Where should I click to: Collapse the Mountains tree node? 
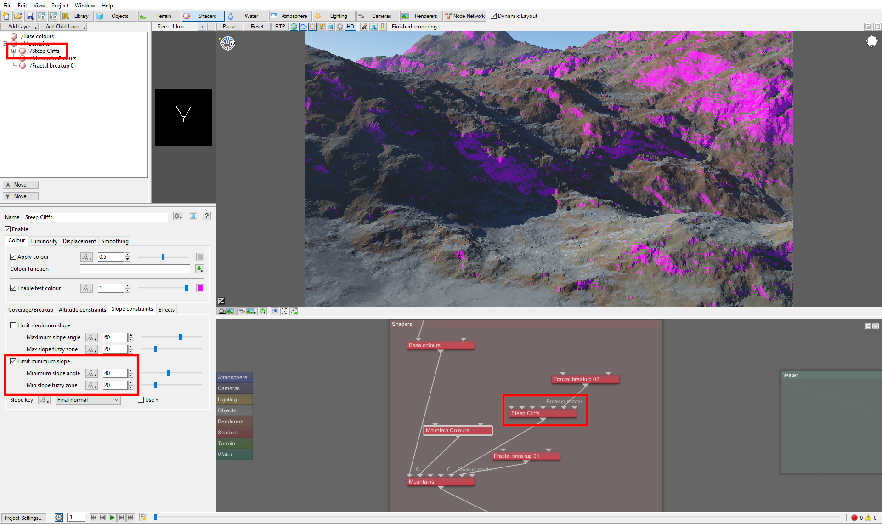tap(5, 44)
